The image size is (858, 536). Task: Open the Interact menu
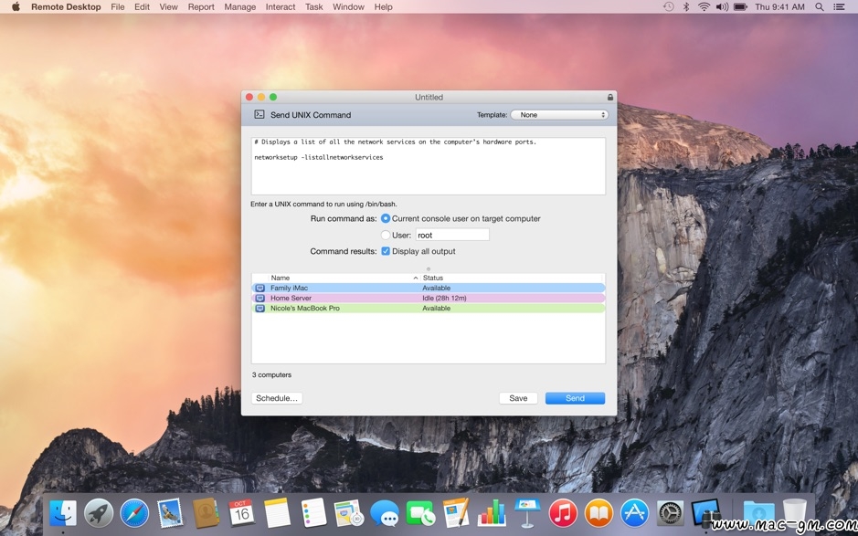281,6
